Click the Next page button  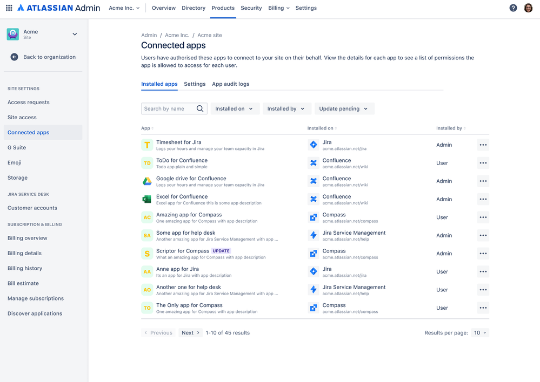(190, 333)
